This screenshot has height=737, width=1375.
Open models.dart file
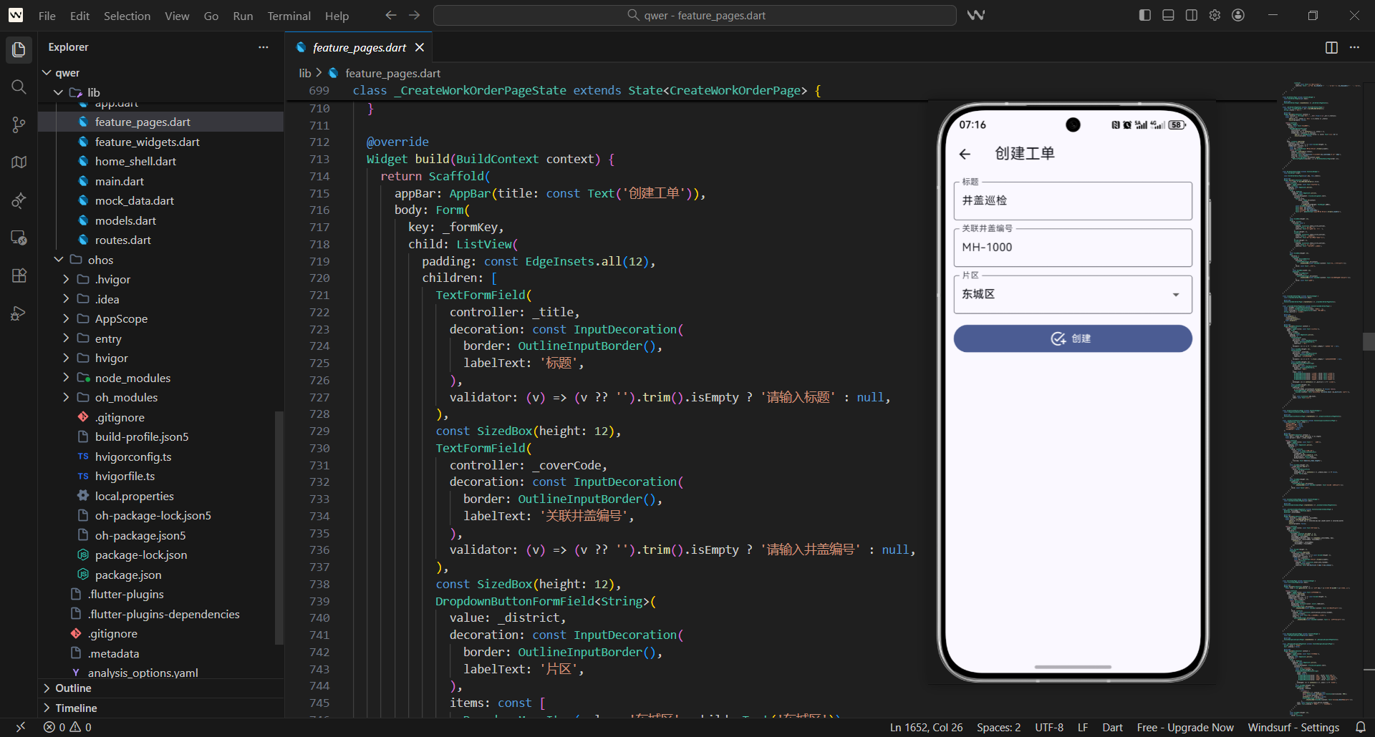pos(160,220)
